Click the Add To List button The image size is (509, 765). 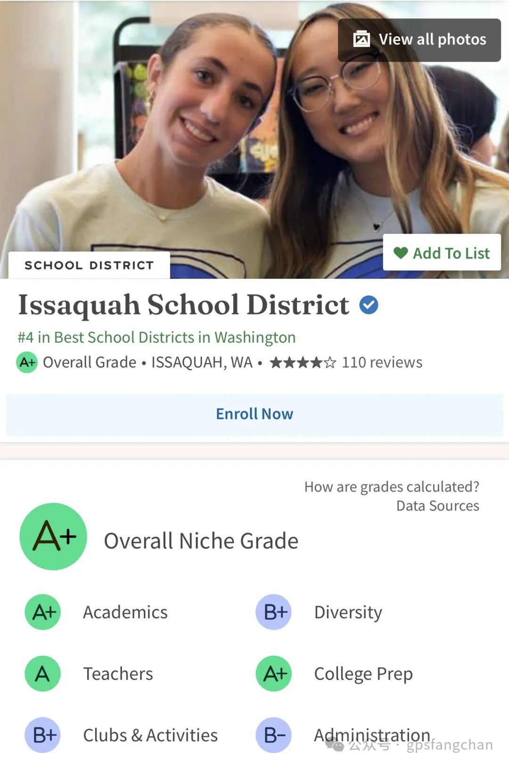coord(442,252)
